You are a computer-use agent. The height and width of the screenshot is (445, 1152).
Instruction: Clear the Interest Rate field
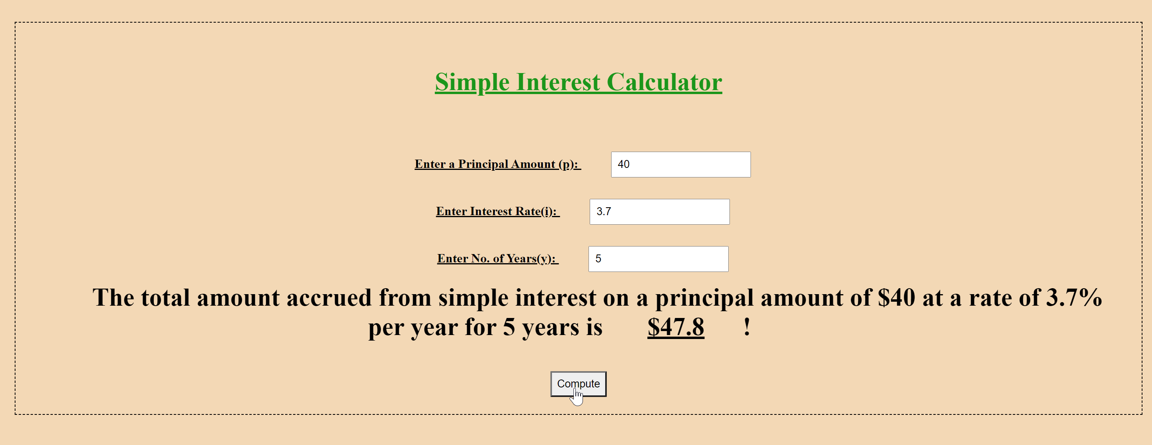[x=660, y=211]
